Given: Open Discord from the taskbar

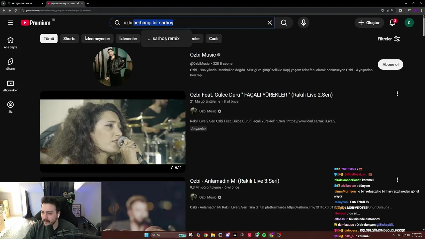Looking at the screenshot, I should point(227,235).
